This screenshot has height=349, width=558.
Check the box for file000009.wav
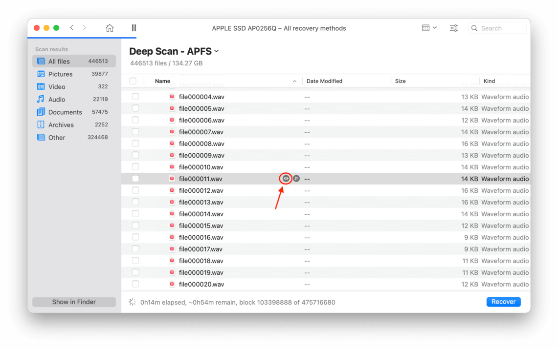[x=135, y=155]
